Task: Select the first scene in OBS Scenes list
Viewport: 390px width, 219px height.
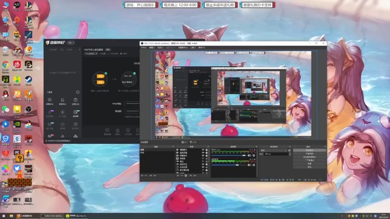Action: (x=157, y=150)
